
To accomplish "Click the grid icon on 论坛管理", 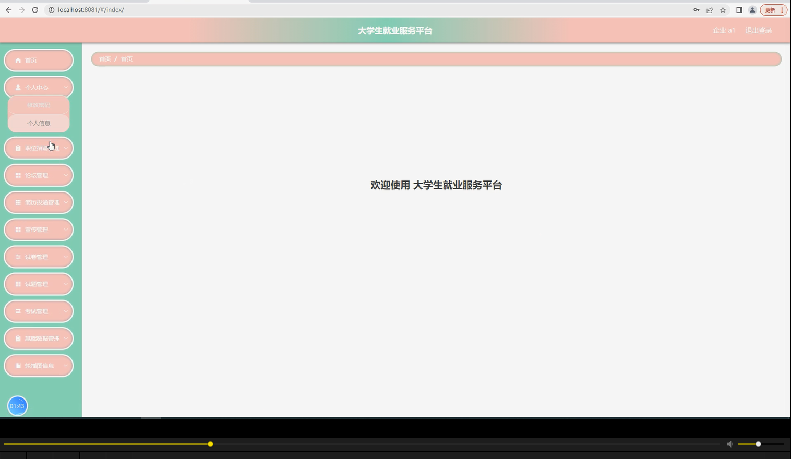I will click(x=18, y=175).
